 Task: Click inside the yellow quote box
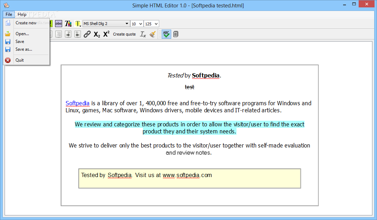[190, 178]
